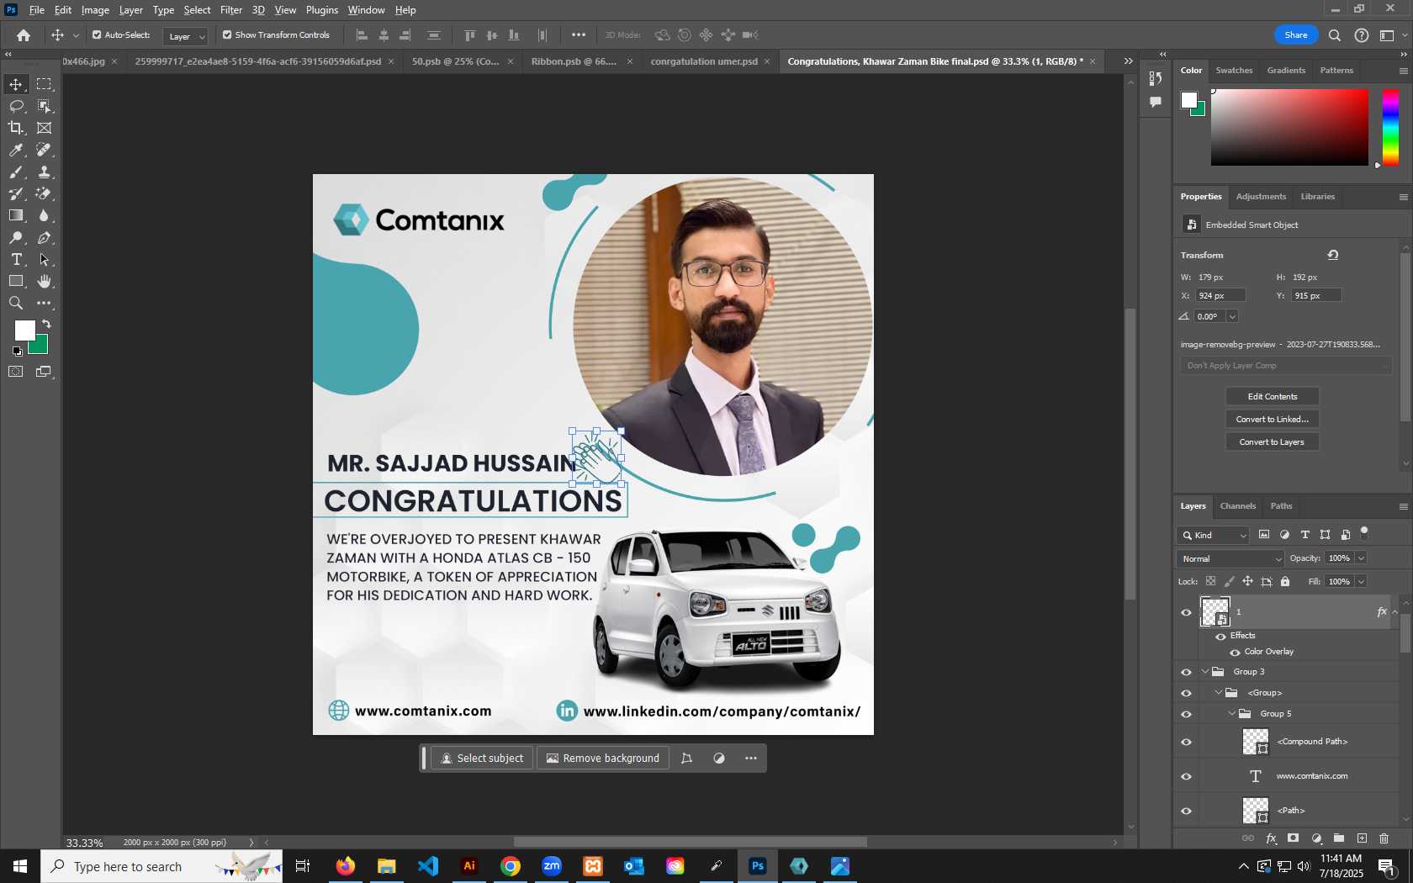Toggle Effects visibility eye on layer 1

point(1220,637)
